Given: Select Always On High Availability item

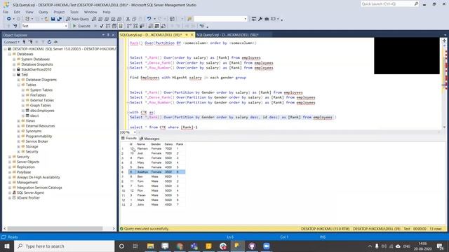Looking at the screenshot, I should [x=39, y=177].
